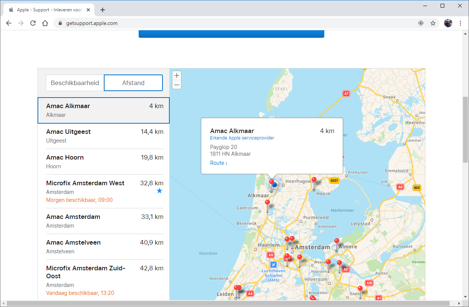
Task: Select Amac Uitgeest in the list
Action: pyautogui.click(x=103, y=136)
